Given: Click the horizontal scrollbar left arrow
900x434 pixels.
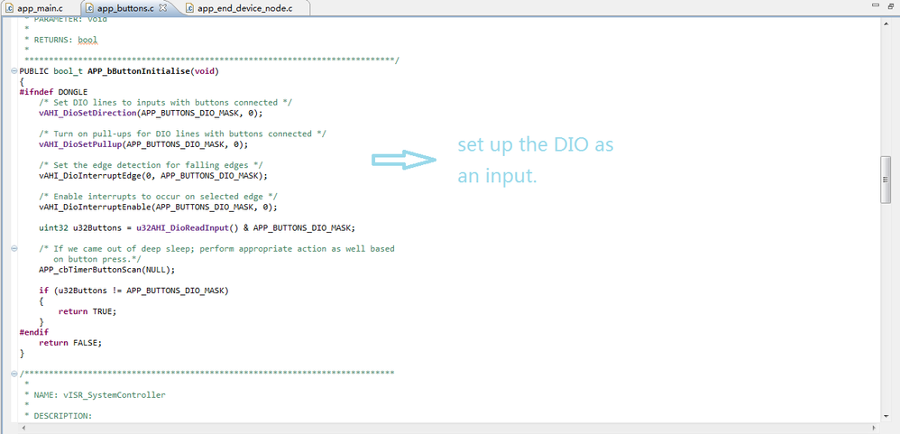Looking at the screenshot, I should click(23, 428).
